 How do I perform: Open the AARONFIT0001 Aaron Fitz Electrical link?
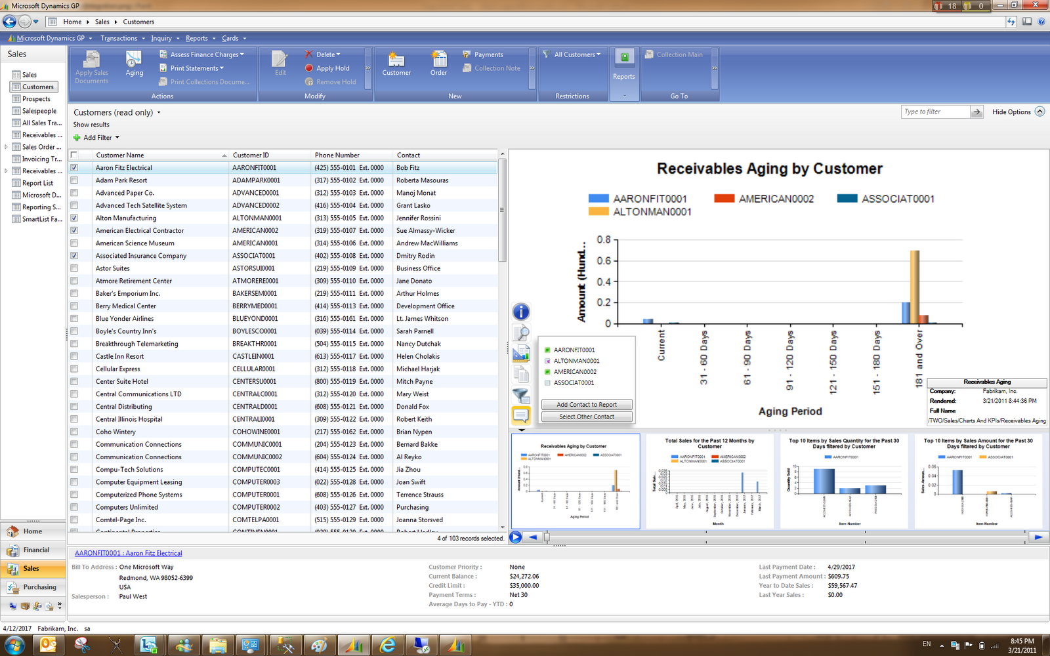coord(128,553)
